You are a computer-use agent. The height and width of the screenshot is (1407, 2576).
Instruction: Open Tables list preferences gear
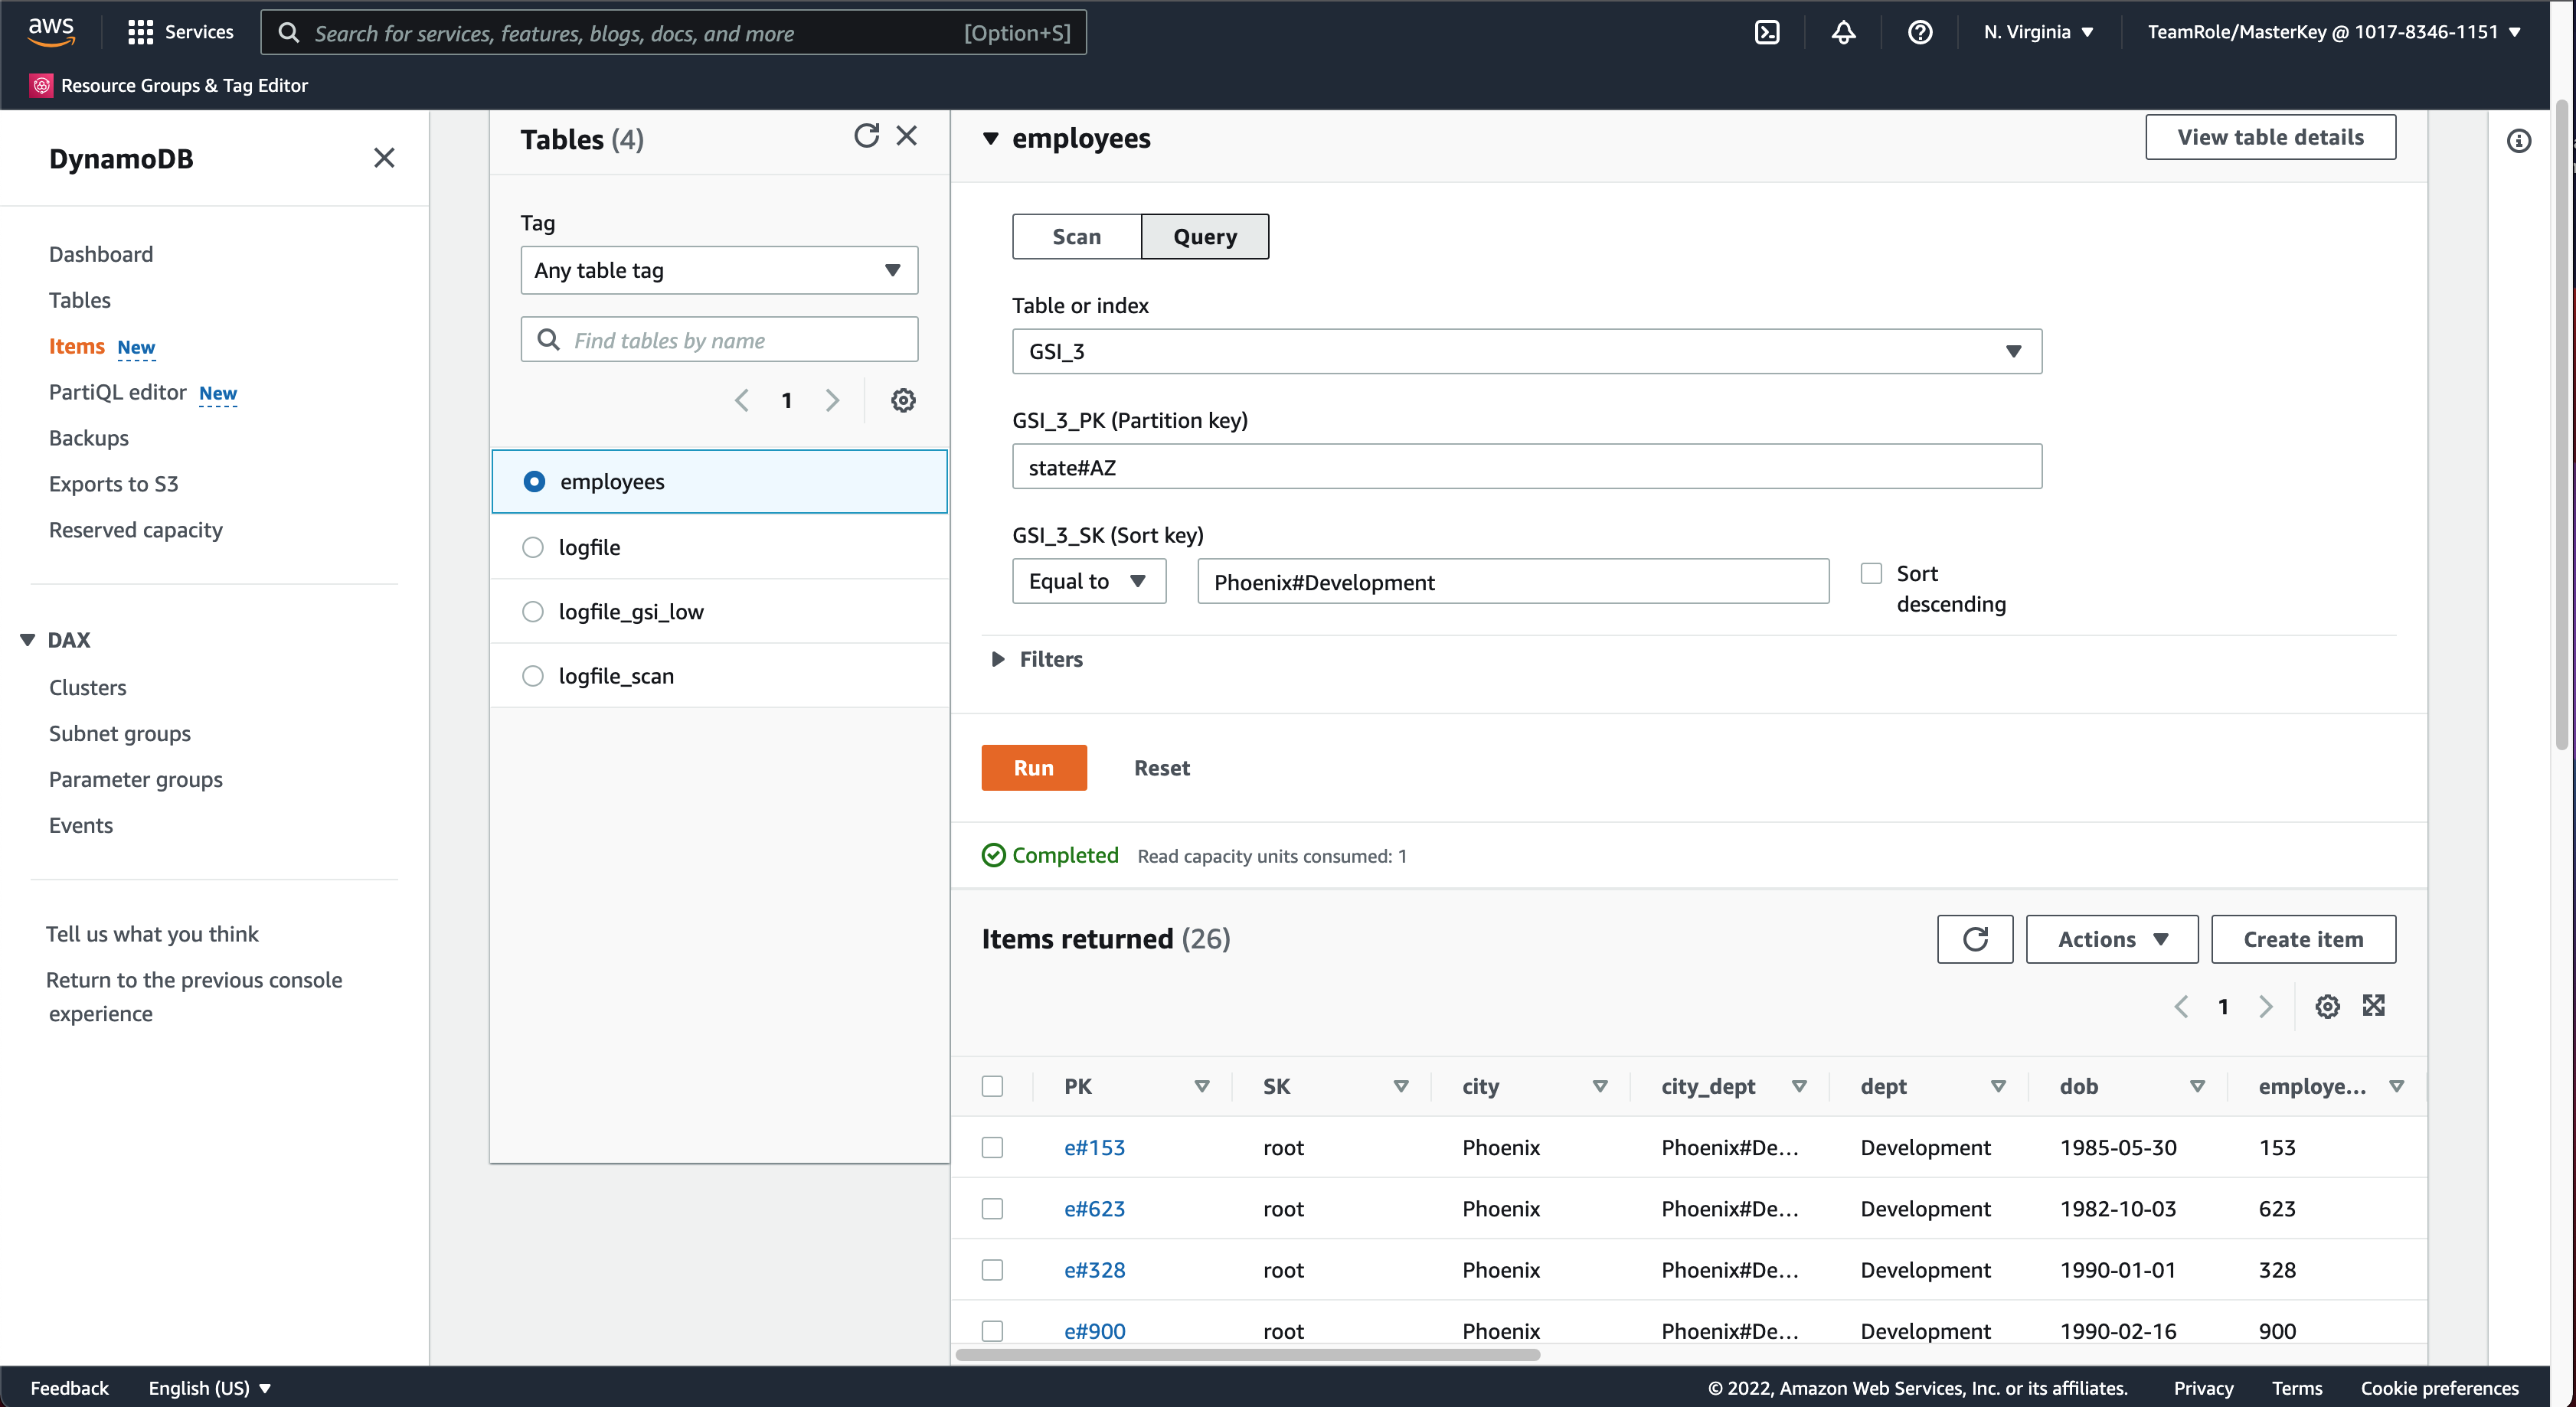coord(903,400)
